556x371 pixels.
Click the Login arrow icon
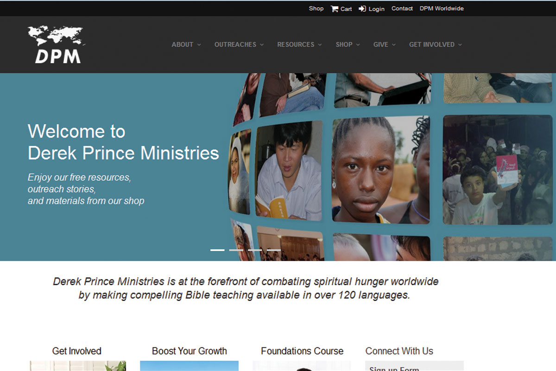tap(362, 9)
